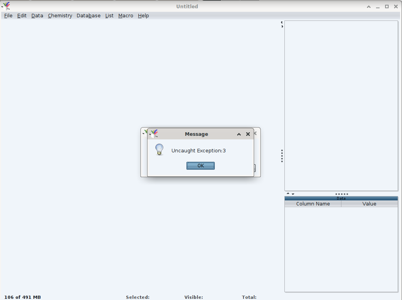Click the lightbulb icon in the Message dialog
Viewport: 402px width, 300px height.
click(159, 150)
